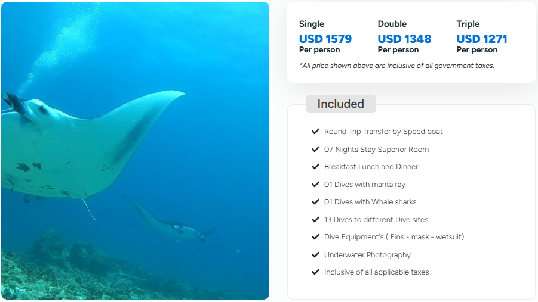Viewport: 538px width, 302px height.
Task: Click checkmark beside Inclusive of applicable taxes
Action: point(315,272)
